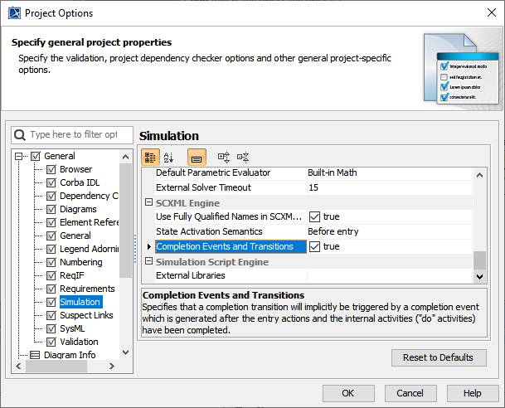The height and width of the screenshot is (408, 505).
Task: Click the Simulation tree item icon
Action: [x=51, y=302]
